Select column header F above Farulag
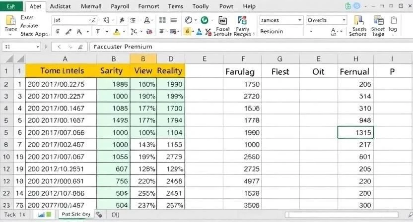This screenshot has height=222, width=413. point(243,58)
